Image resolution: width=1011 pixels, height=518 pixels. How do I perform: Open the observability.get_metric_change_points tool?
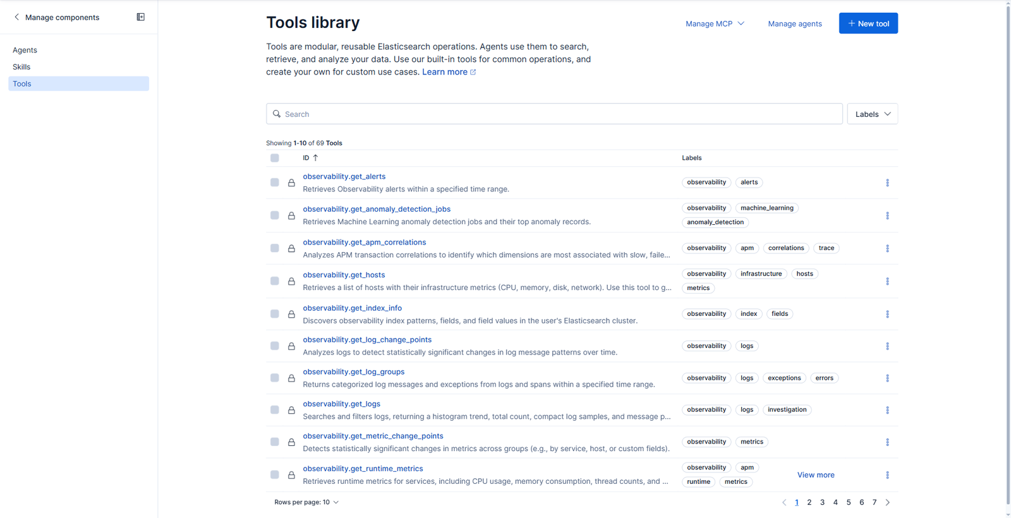click(373, 436)
